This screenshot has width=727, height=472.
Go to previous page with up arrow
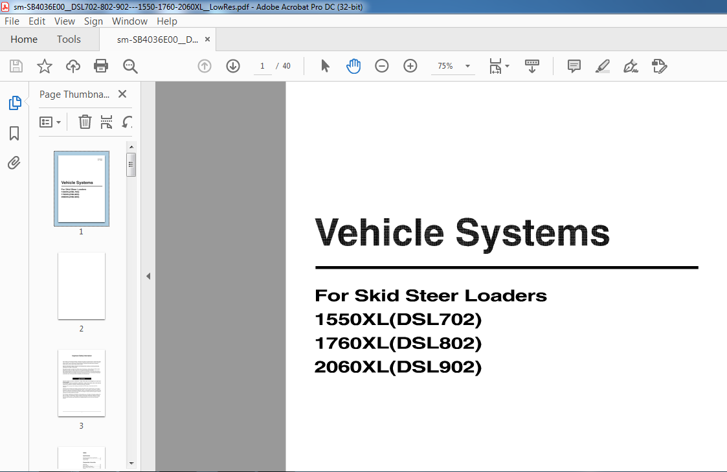[x=205, y=66]
